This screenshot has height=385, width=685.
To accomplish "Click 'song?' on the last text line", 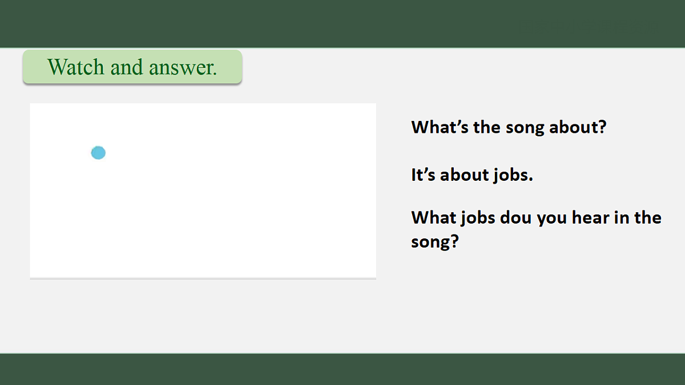I will point(435,242).
